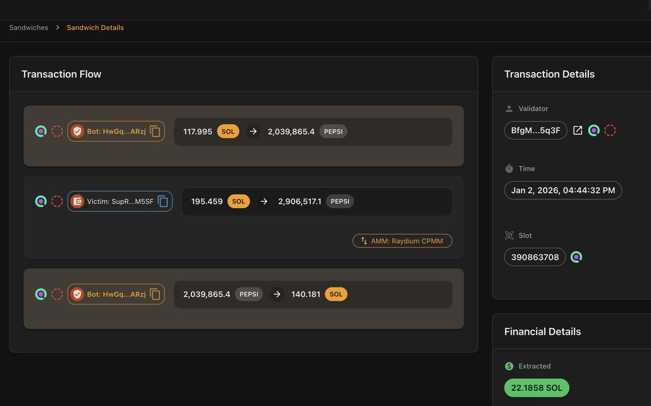Click the SOL chip next to 140.181
Image resolution: width=651 pixels, height=406 pixels.
coord(336,294)
